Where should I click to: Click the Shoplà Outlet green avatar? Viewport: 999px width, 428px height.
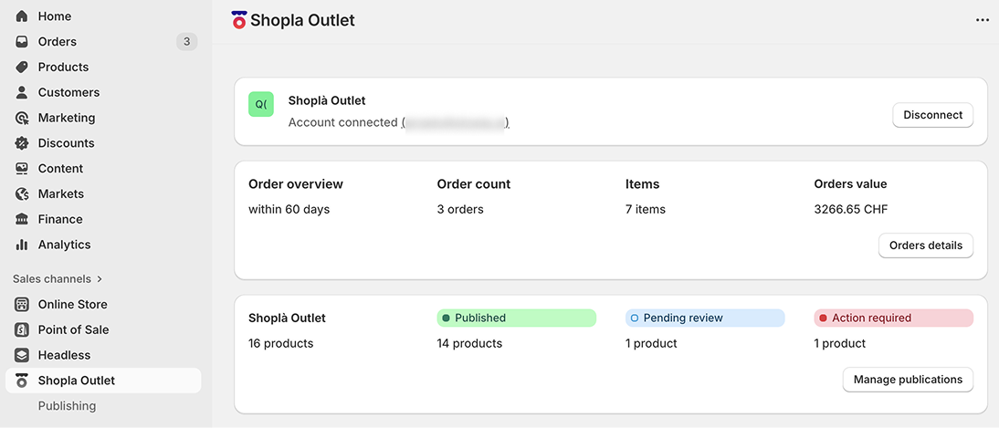point(261,104)
